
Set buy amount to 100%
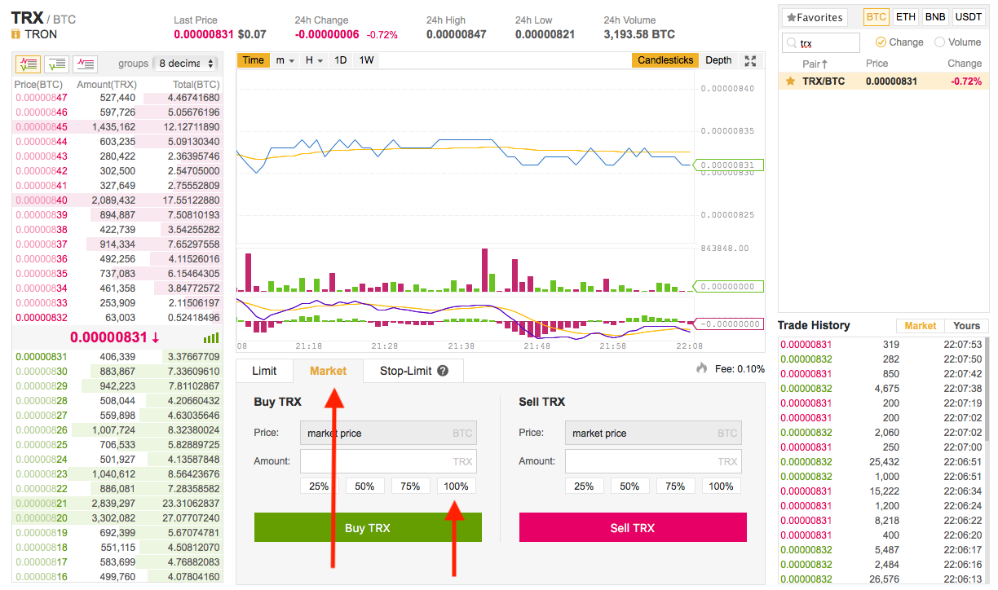coord(457,486)
